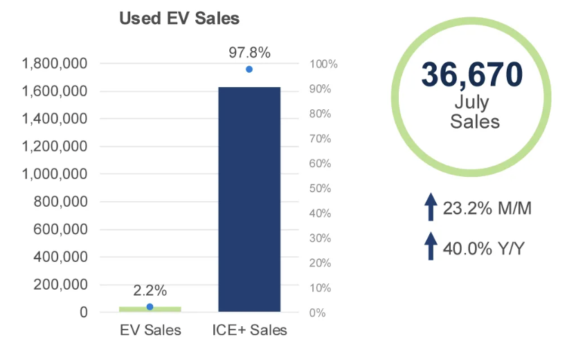Screen dimensions: 576x358
Task: Click the EV Sales axis category label
Action: point(150,330)
